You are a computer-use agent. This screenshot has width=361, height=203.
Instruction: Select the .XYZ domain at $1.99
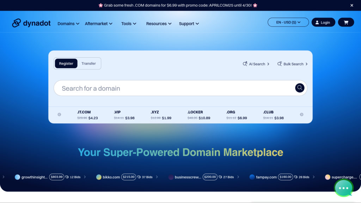click(161, 115)
